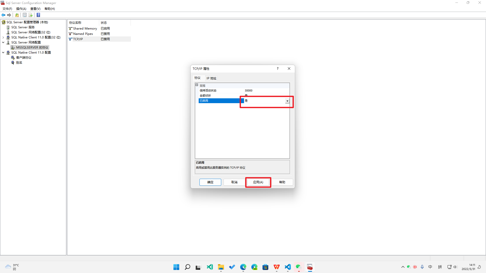Viewport: 486px width, 273px height.
Task: Select the SQL Server 服务 tree node
Action: (x=23, y=27)
